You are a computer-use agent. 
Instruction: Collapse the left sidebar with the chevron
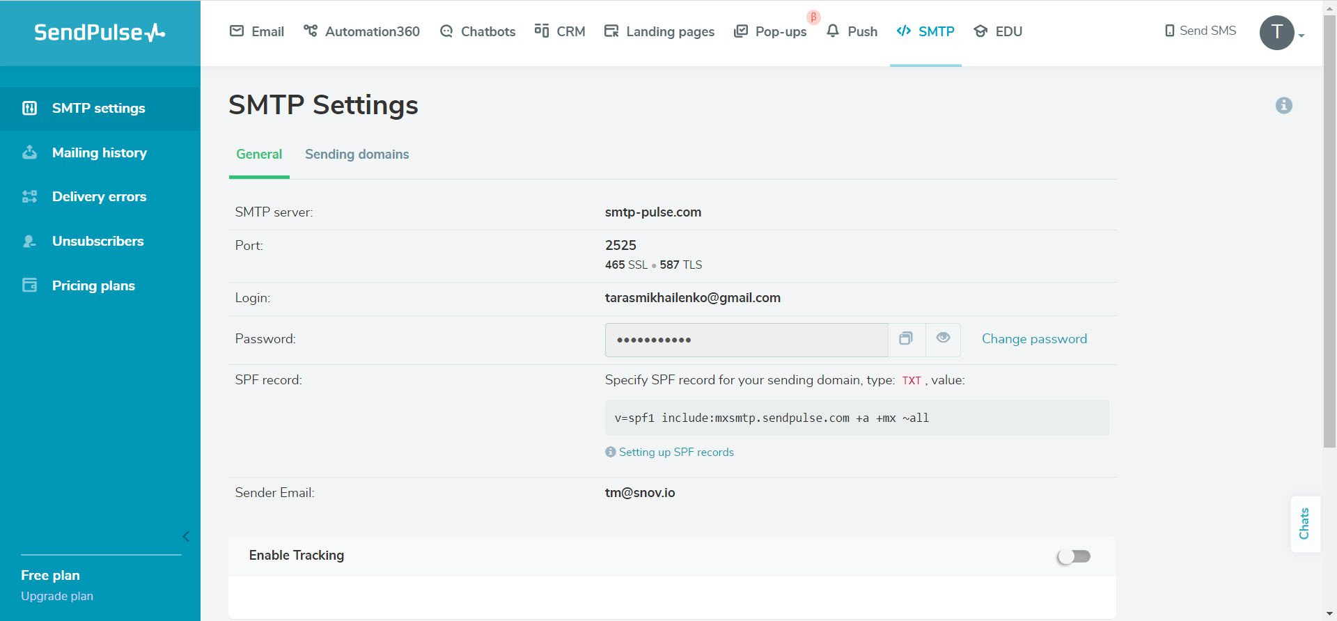click(x=186, y=536)
